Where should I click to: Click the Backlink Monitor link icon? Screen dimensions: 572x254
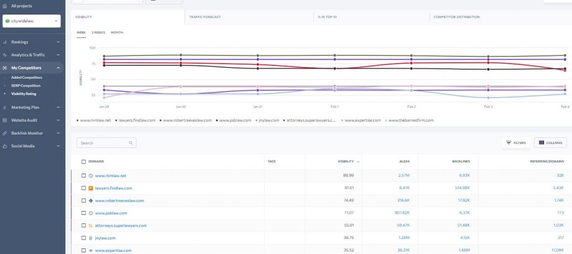click(x=4, y=133)
